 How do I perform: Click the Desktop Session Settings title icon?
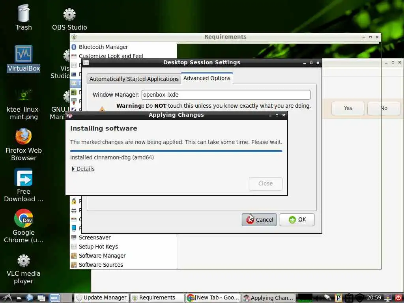pyautogui.click(x=86, y=62)
